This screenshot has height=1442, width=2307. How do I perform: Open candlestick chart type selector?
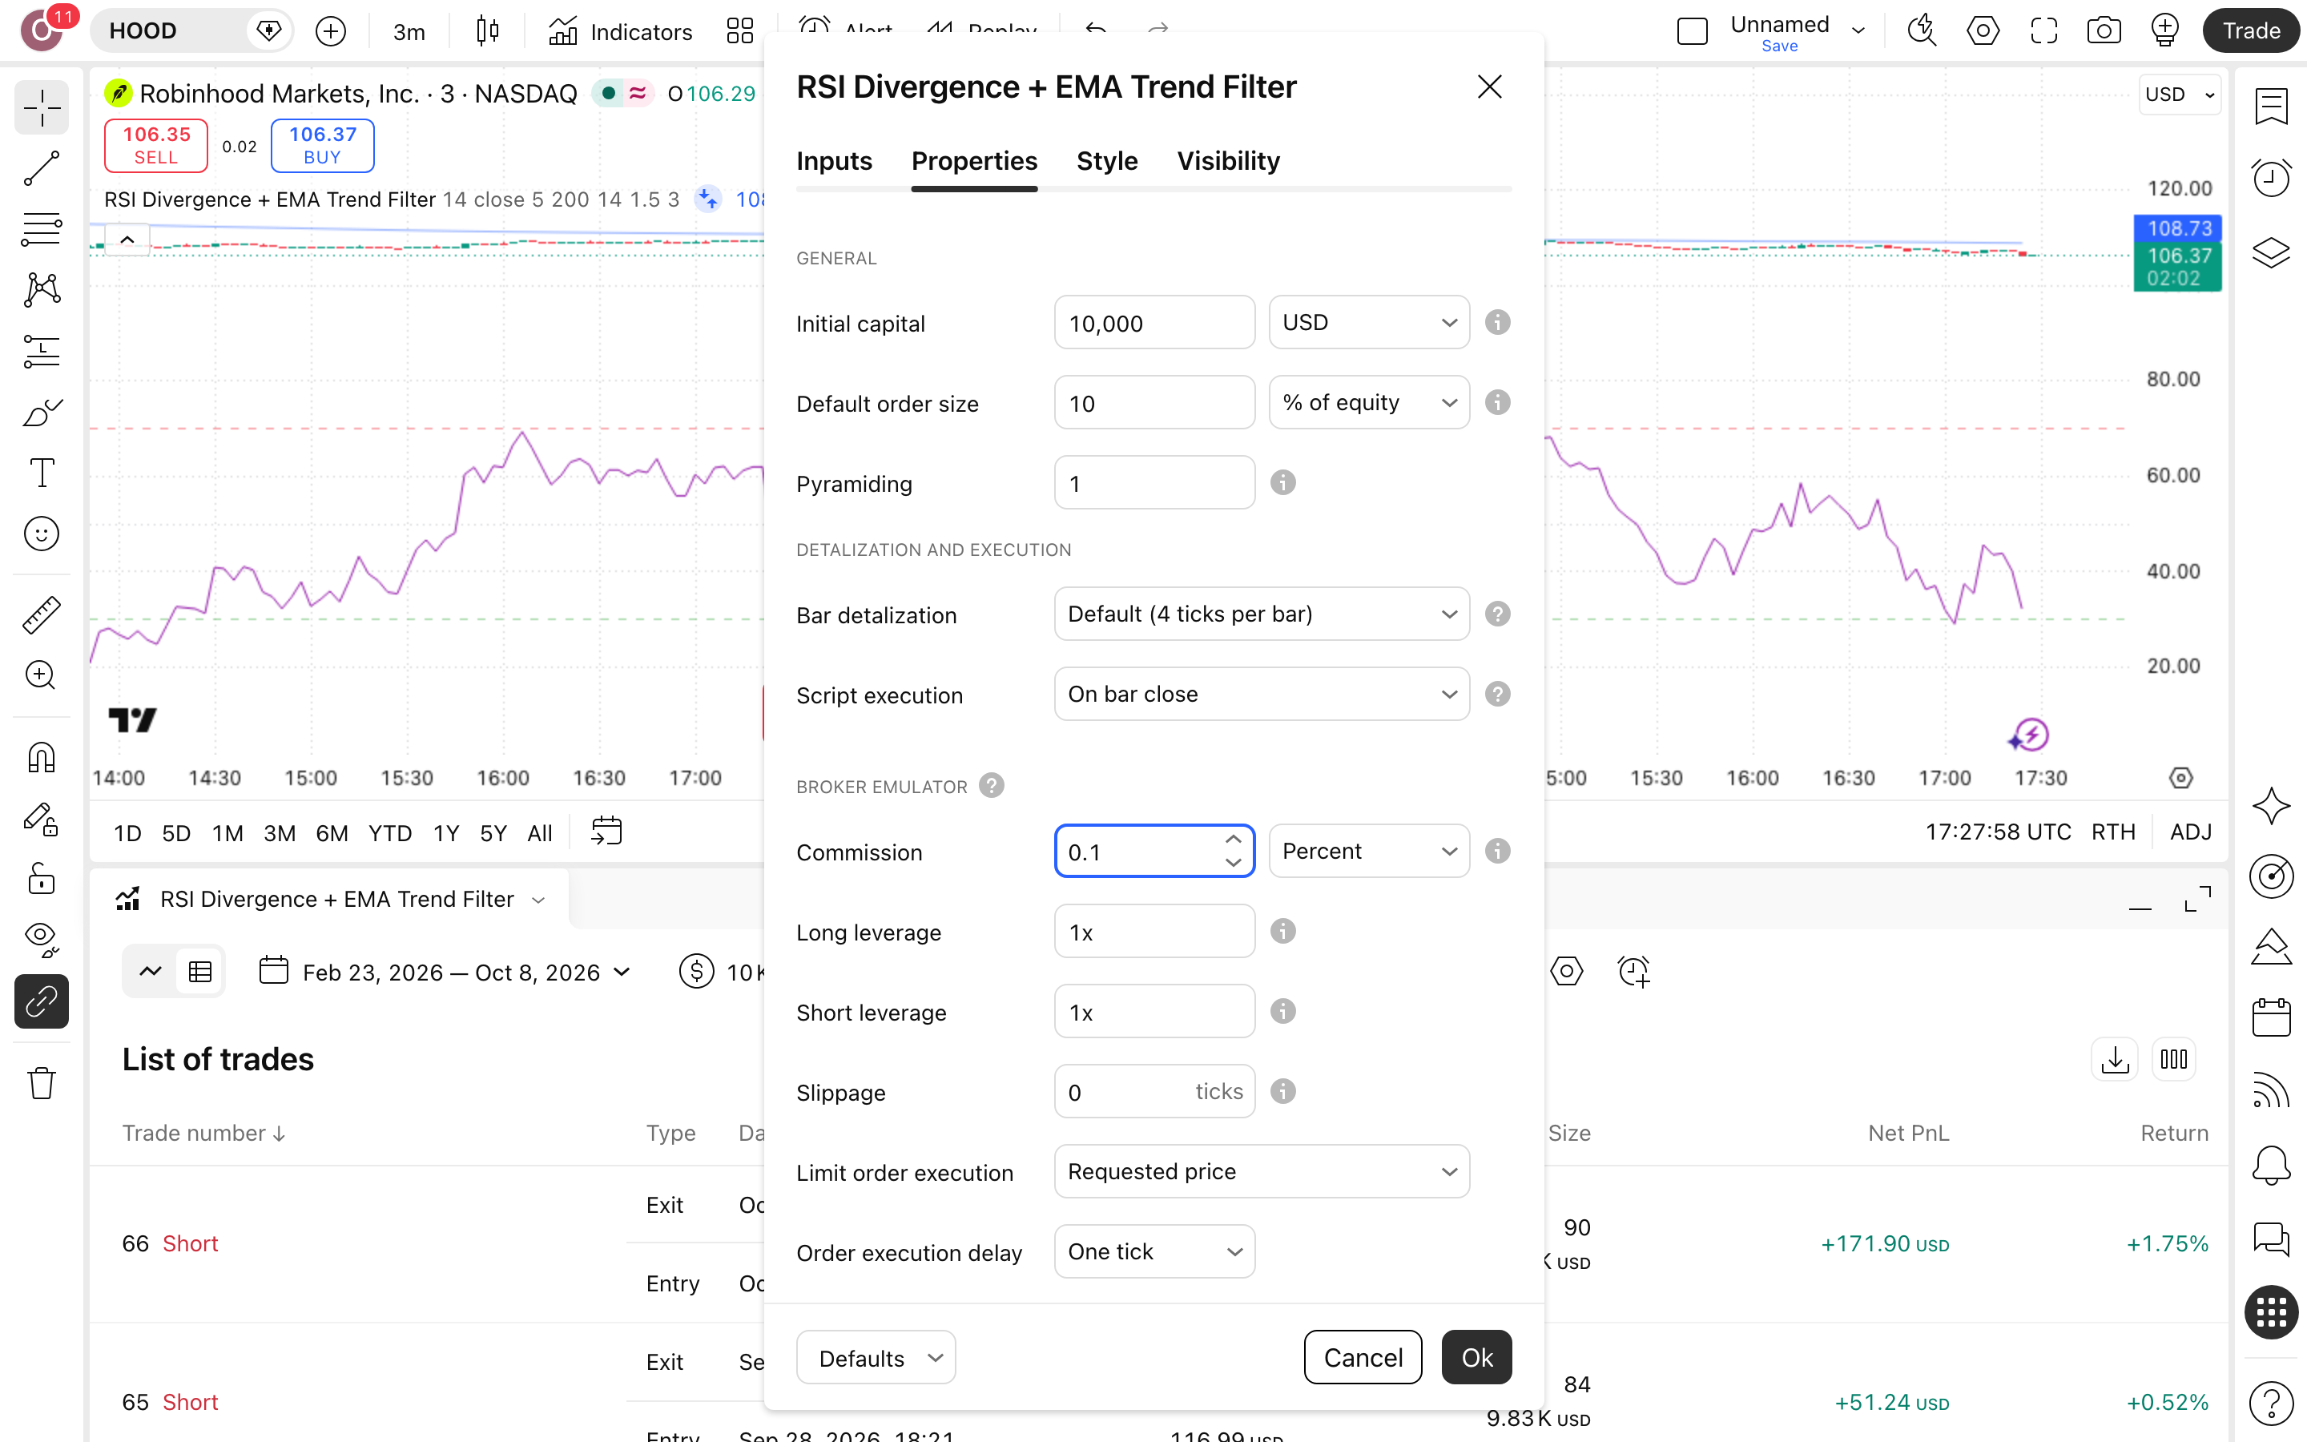pyautogui.click(x=487, y=30)
